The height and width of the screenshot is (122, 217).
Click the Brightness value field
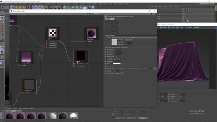point(118,50)
